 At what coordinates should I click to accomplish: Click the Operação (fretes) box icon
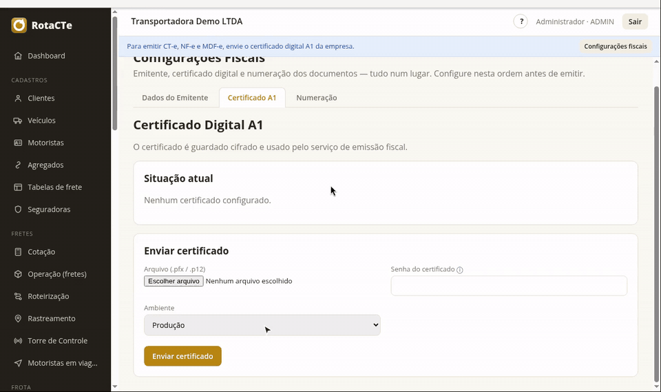[18, 274]
